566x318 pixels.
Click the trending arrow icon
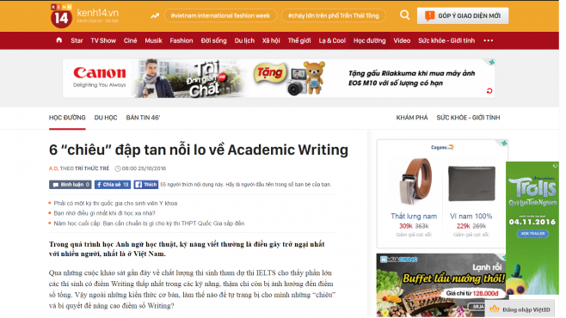click(155, 15)
